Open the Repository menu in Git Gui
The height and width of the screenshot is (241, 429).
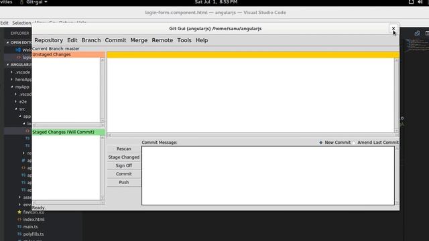tap(48, 40)
